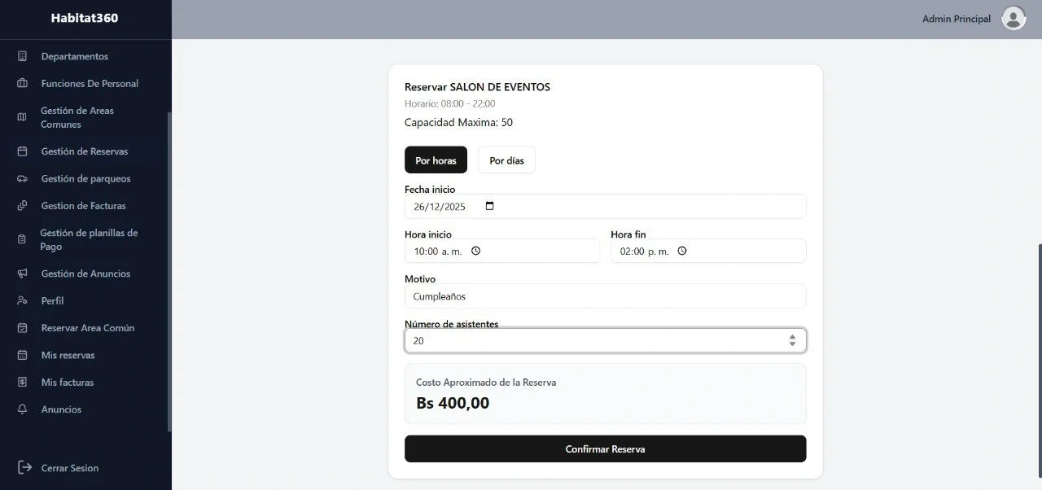The width and height of the screenshot is (1042, 490).
Task: Click the Cerrar Sesion logout icon
Action: coord(25,467)
